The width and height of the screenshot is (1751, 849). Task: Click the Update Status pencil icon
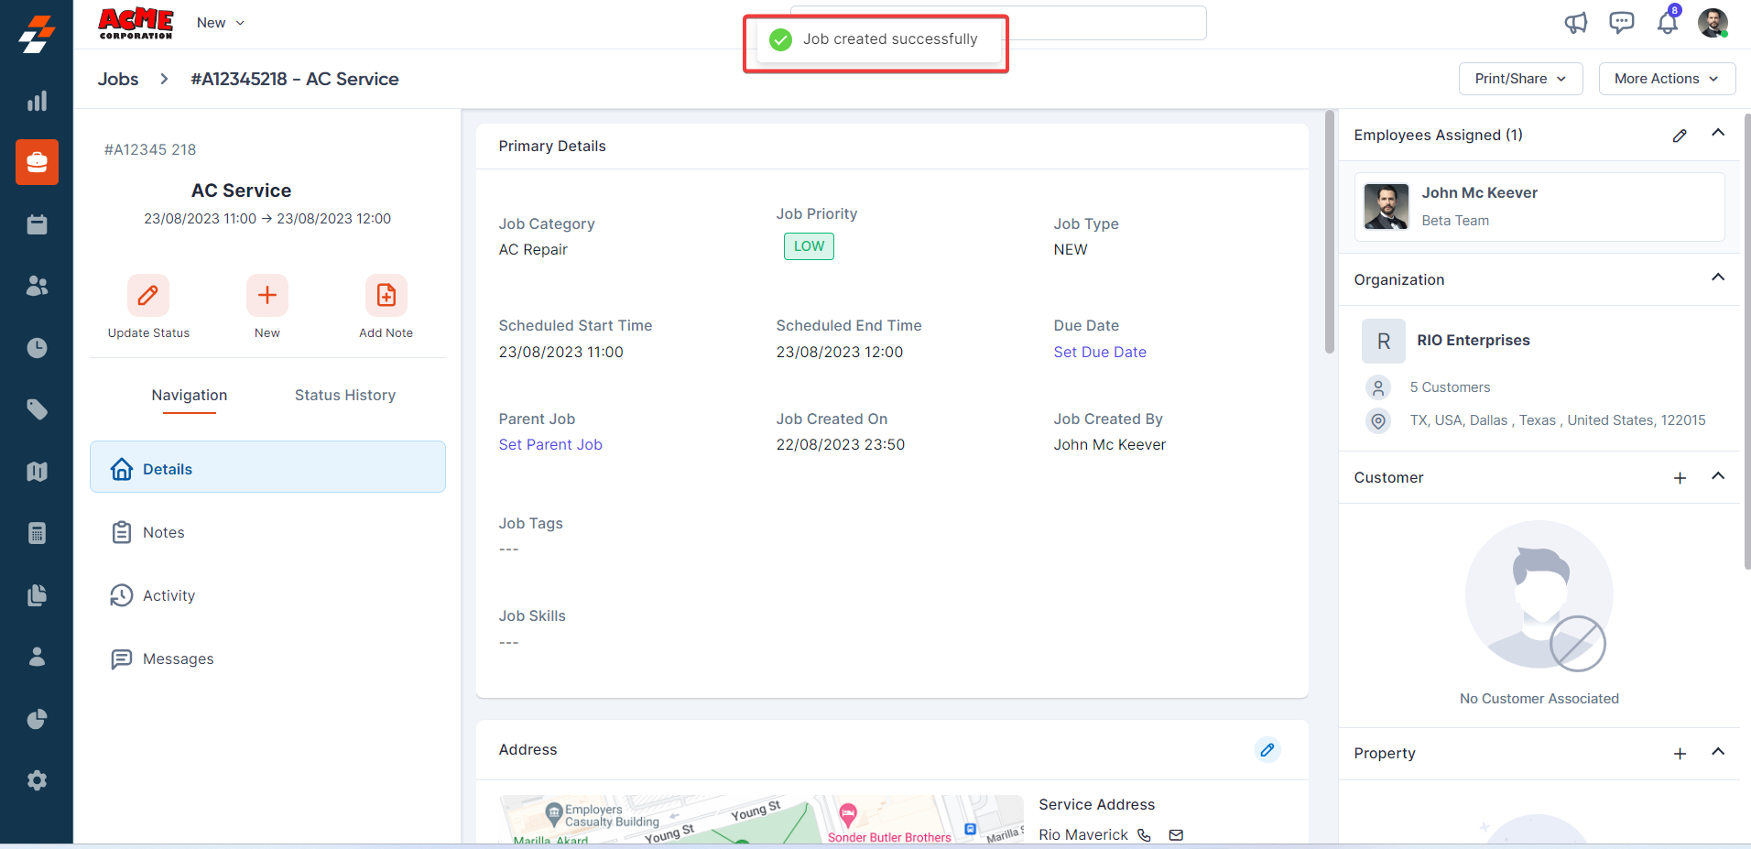[x=148, y=295]
